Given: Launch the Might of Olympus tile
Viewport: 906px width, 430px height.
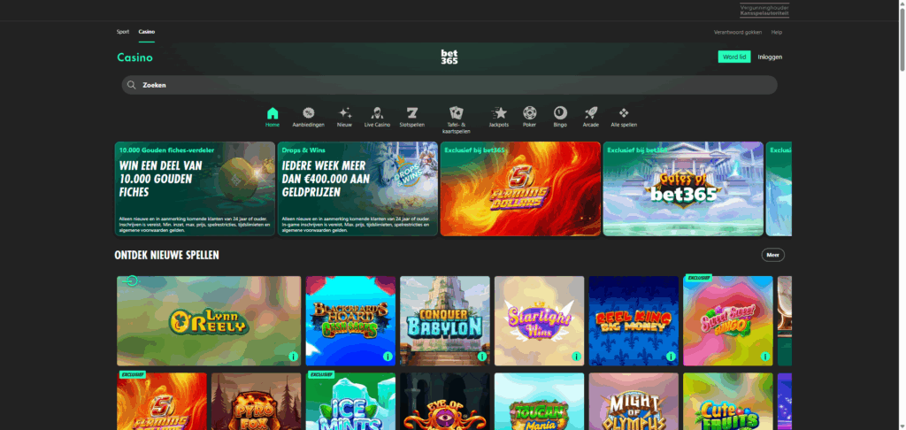Looking at the screenshot, I should point(633,402).
